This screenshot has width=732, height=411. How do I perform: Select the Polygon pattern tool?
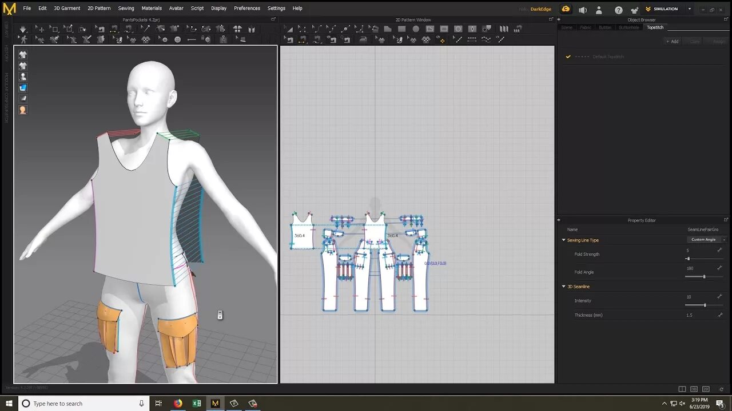tap(388, 29)
